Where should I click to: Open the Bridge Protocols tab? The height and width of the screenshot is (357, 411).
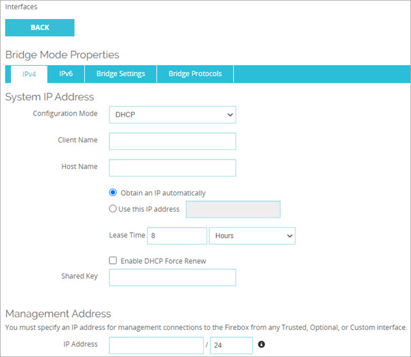coord(195,74)
